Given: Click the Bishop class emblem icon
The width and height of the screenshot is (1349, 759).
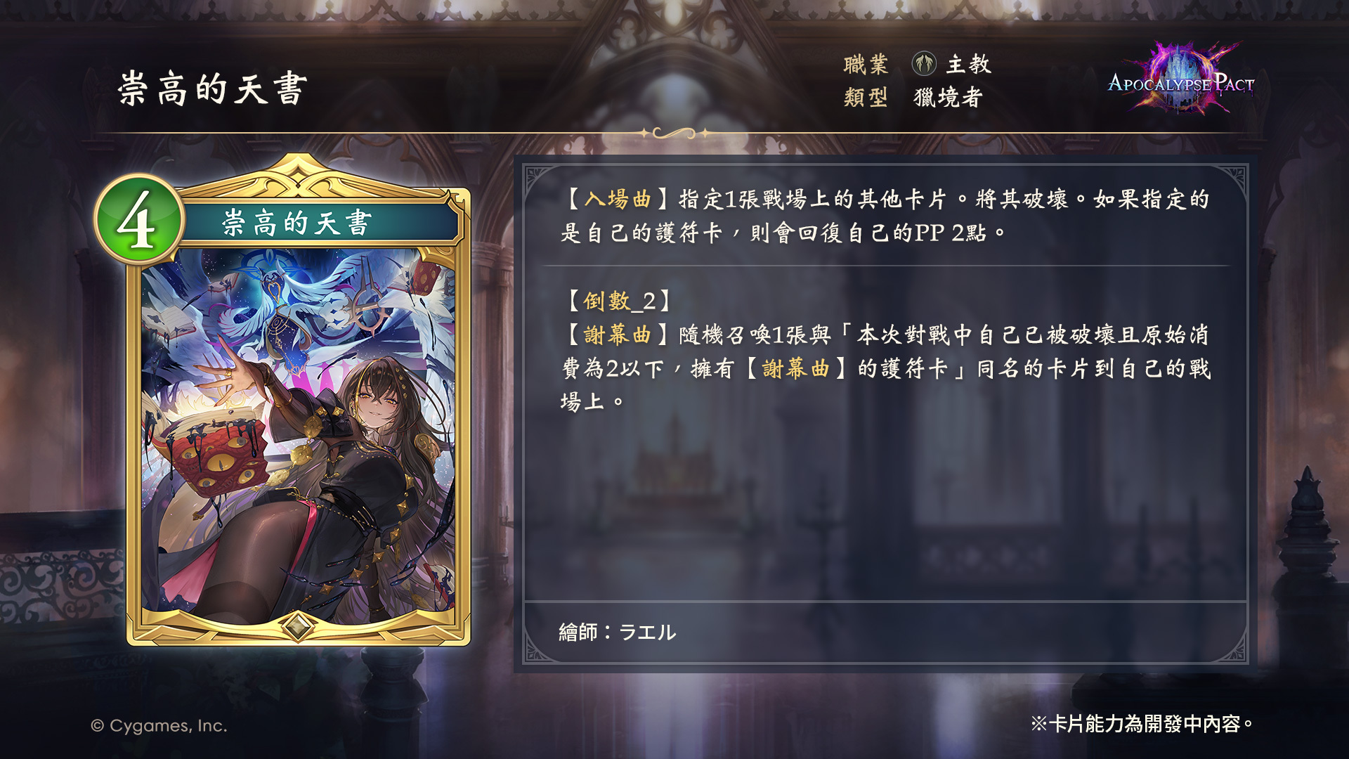Looking at the screenshot, I should click(x=924, y=64).
